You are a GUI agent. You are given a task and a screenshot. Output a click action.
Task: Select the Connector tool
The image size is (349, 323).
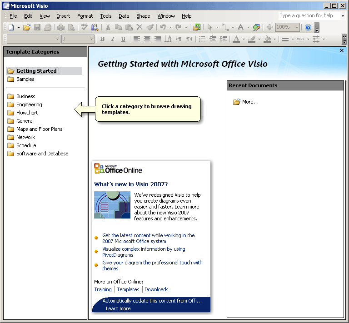pos(225,27)
